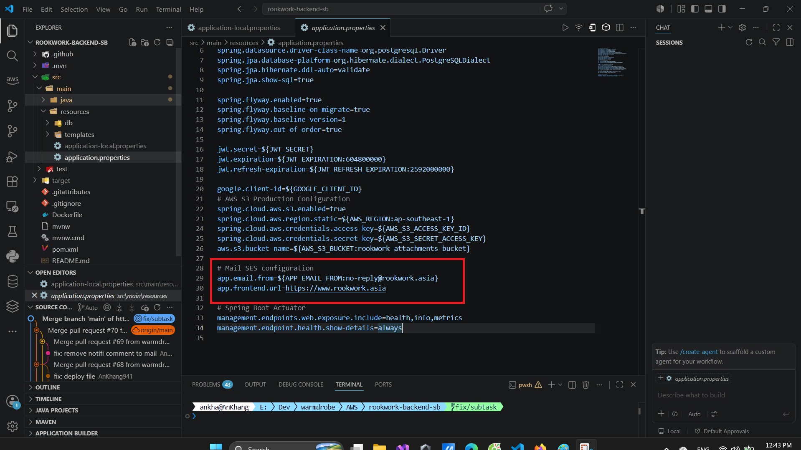801x450 pixels.
Task: Open the Testing flask view
Action: point(13,231)
